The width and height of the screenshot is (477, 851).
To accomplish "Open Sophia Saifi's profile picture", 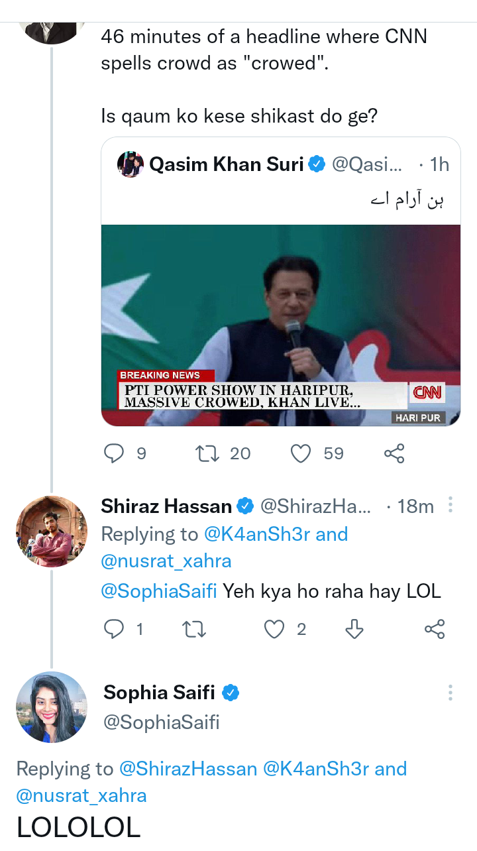I will click(x=51, y=707).
